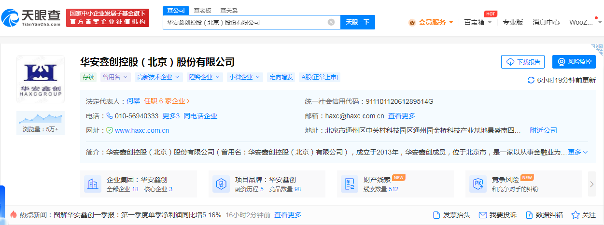This screenshot has height=225, width=604.
Task: Open 核心企业 3 in 企业集团 card
Action: 158,189
